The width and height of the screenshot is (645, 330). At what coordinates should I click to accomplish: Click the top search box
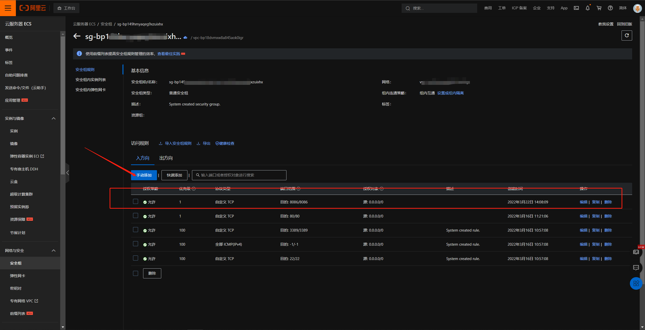439,8
